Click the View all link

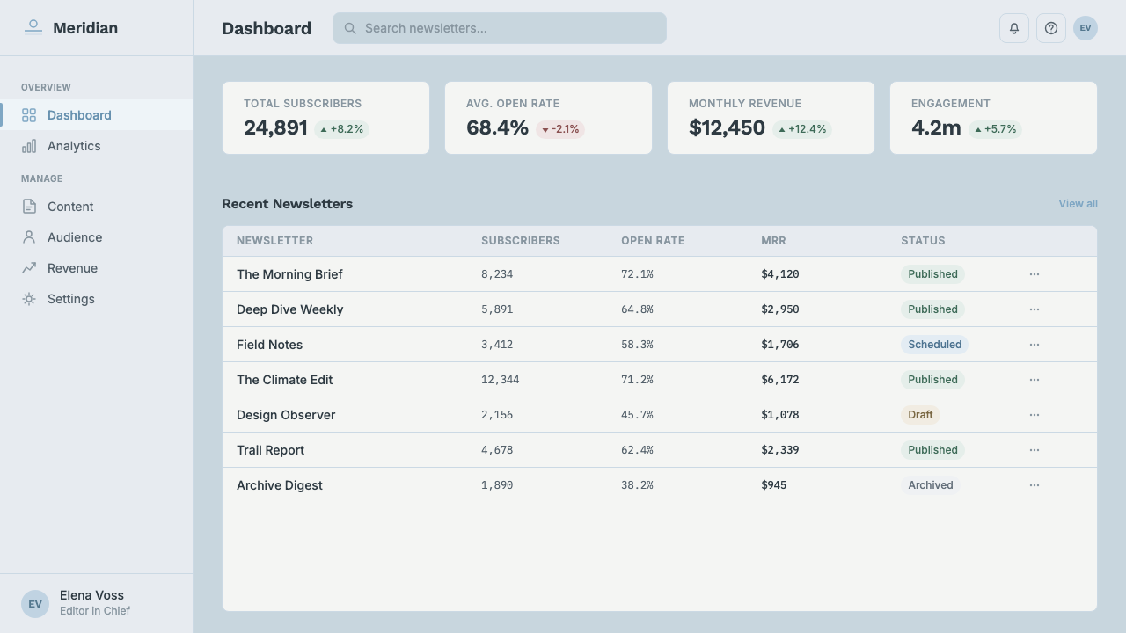[1078, 204]
